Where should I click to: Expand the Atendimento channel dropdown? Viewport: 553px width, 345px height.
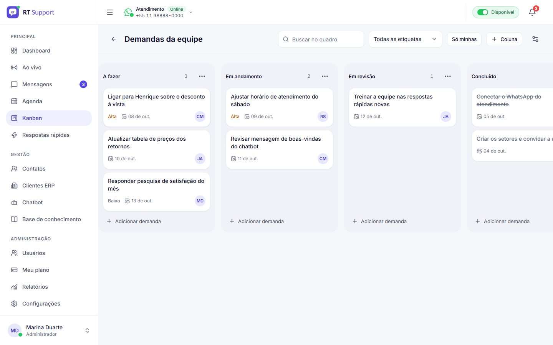191,12
